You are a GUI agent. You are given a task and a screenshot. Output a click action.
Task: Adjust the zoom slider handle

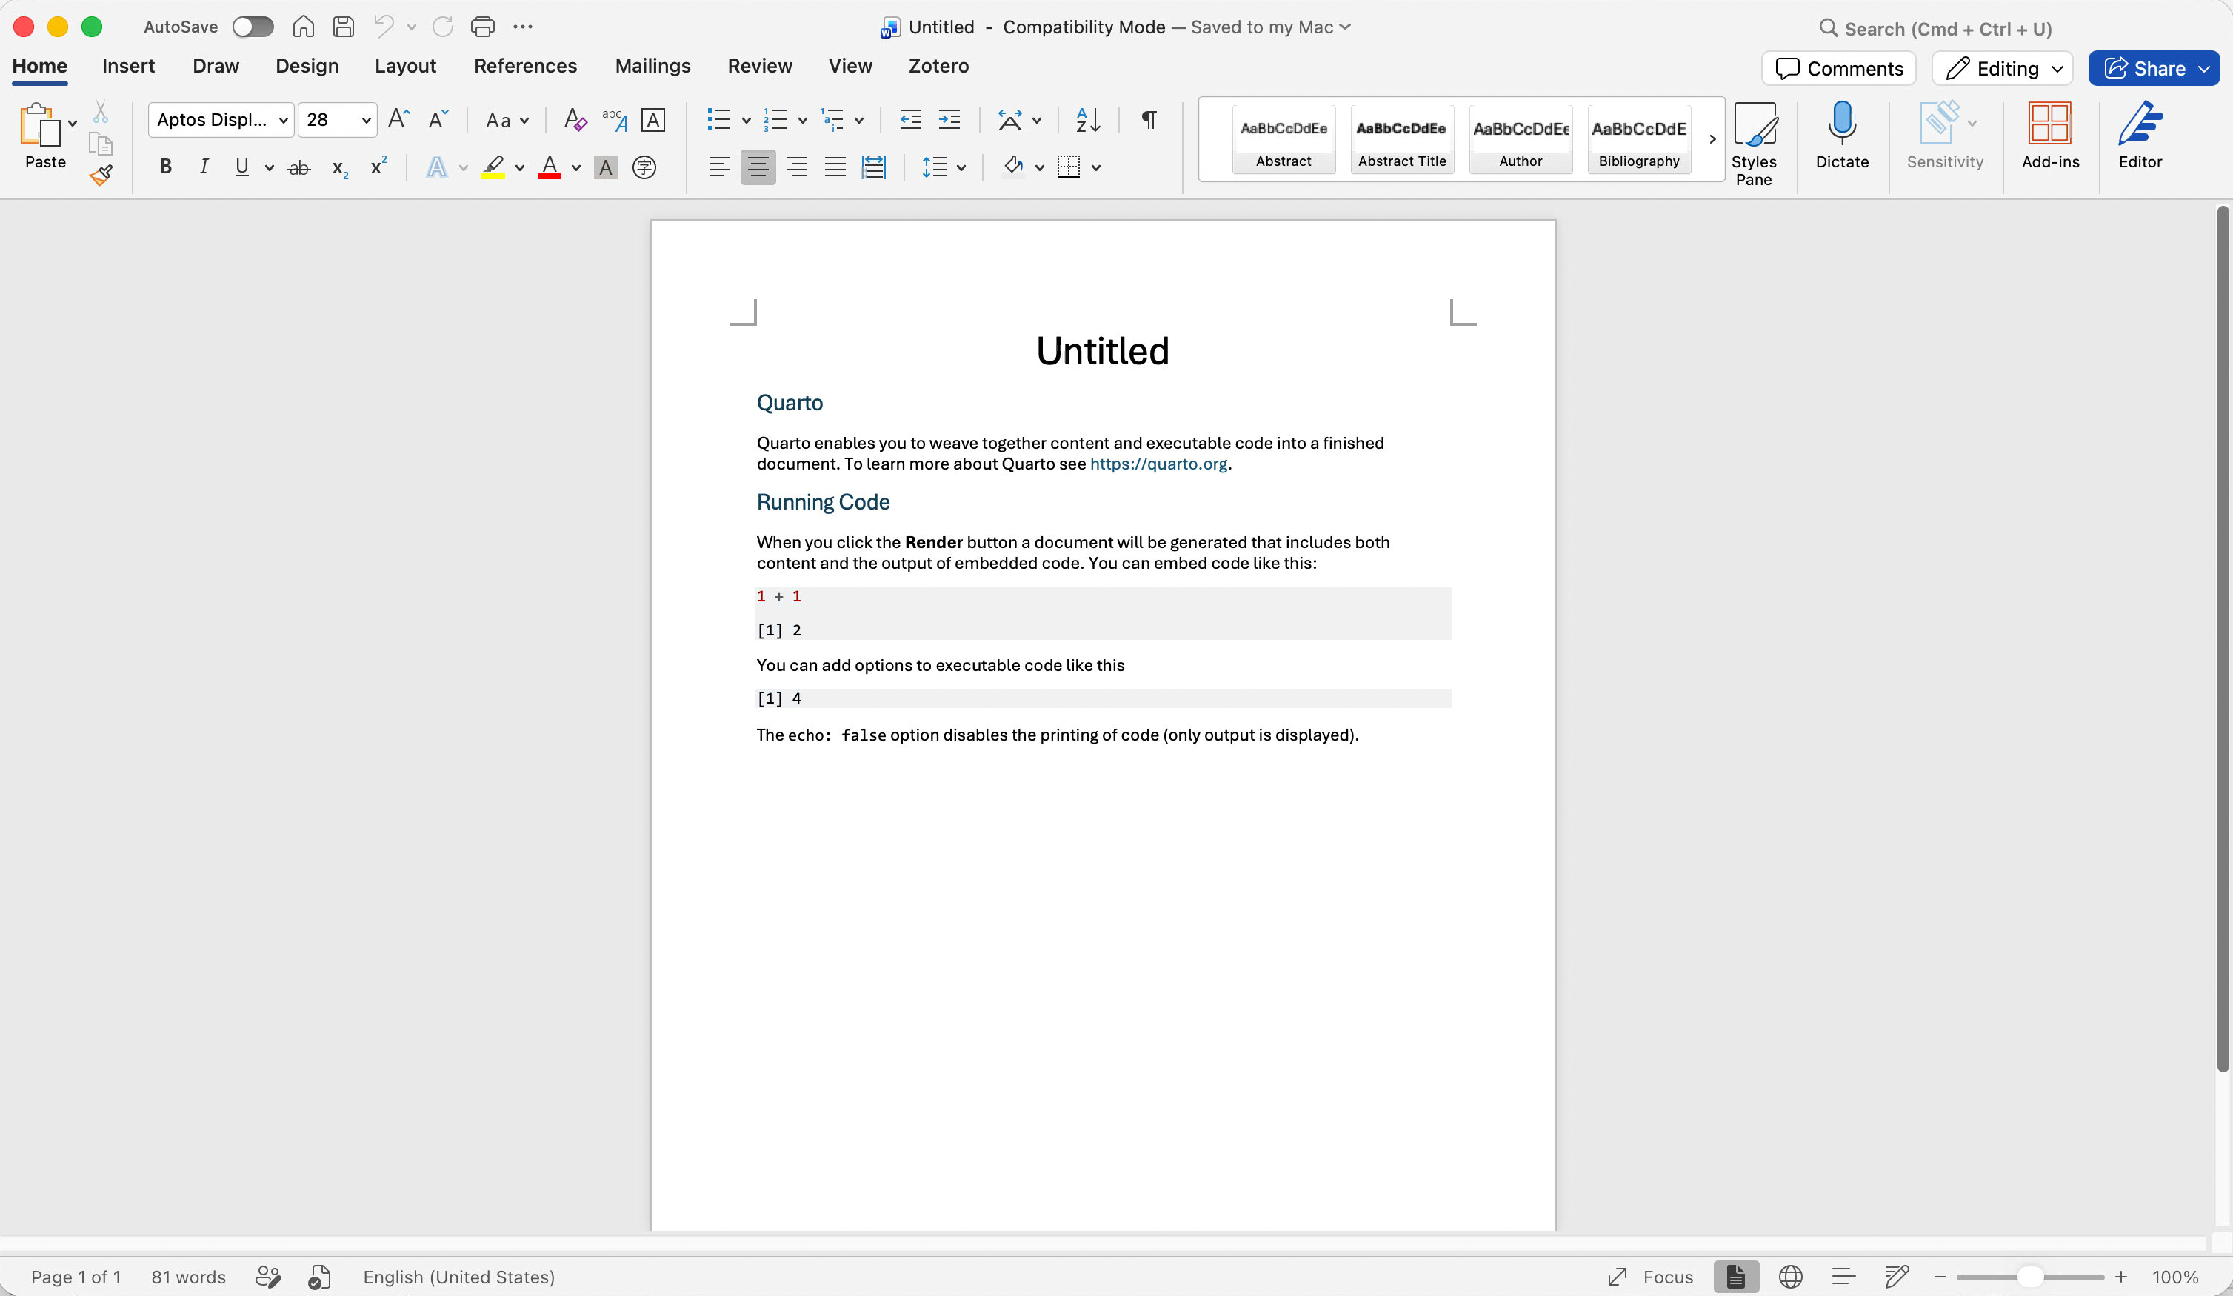point(2030,1277)
